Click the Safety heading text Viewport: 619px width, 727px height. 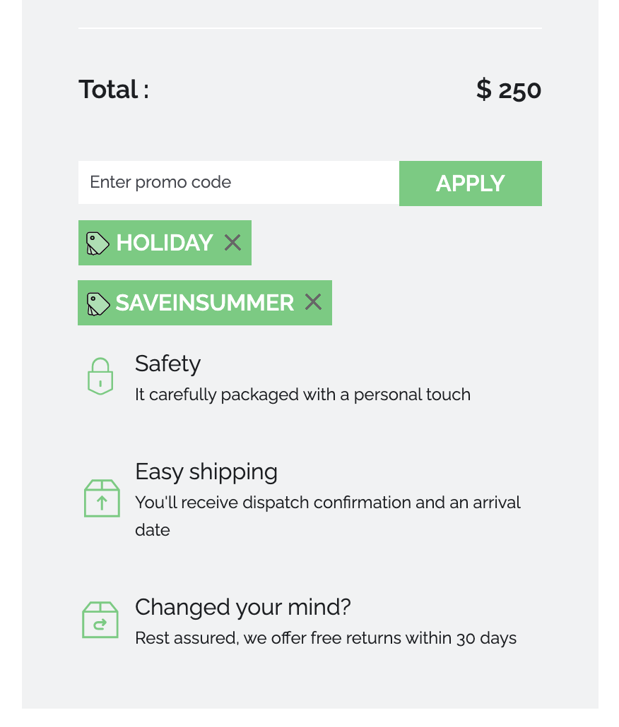pyautogui.click(x=167, y=363)
